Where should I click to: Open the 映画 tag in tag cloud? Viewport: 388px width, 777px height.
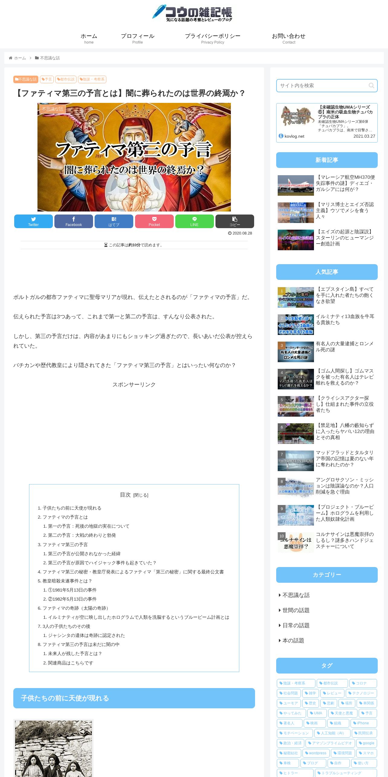pos(315,723)
